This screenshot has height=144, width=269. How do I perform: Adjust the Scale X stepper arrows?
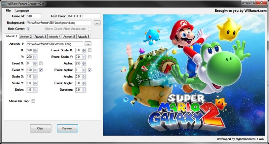click(x=35, y=77)
